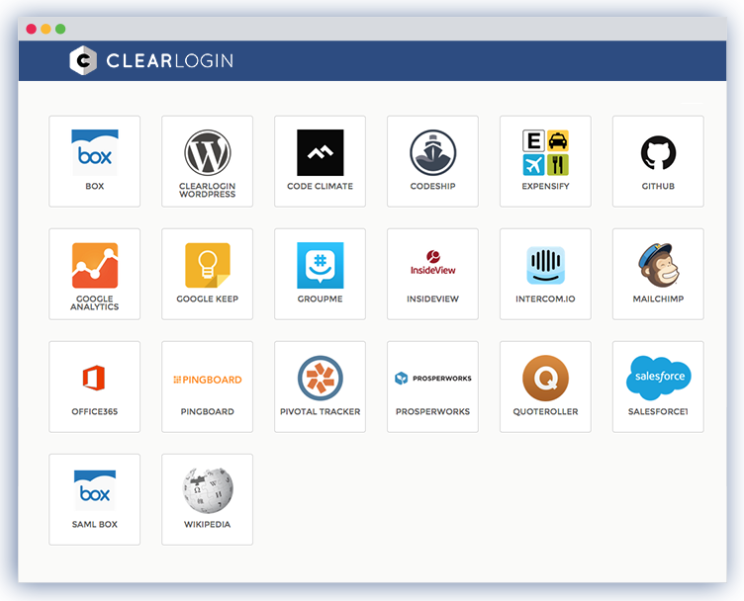Open GroupMe app icon
The height and width of the screenshot is (601, 744).
coord(321,265)
